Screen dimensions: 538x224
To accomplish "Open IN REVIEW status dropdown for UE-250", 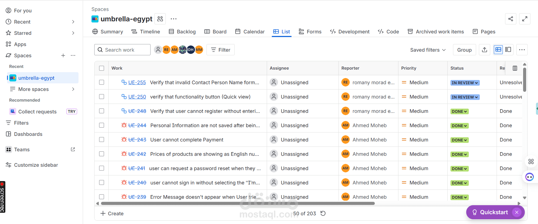I will (465, 97).
